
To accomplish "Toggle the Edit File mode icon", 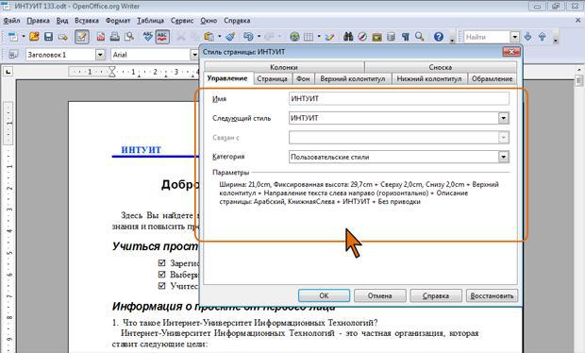I will (x=82, y=37).
